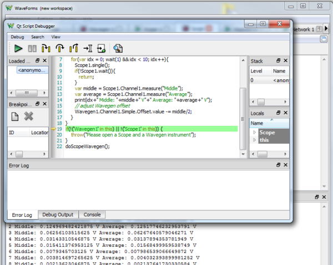Float the Error Log panel
The image size is (333, 265).
coord(279,165)
